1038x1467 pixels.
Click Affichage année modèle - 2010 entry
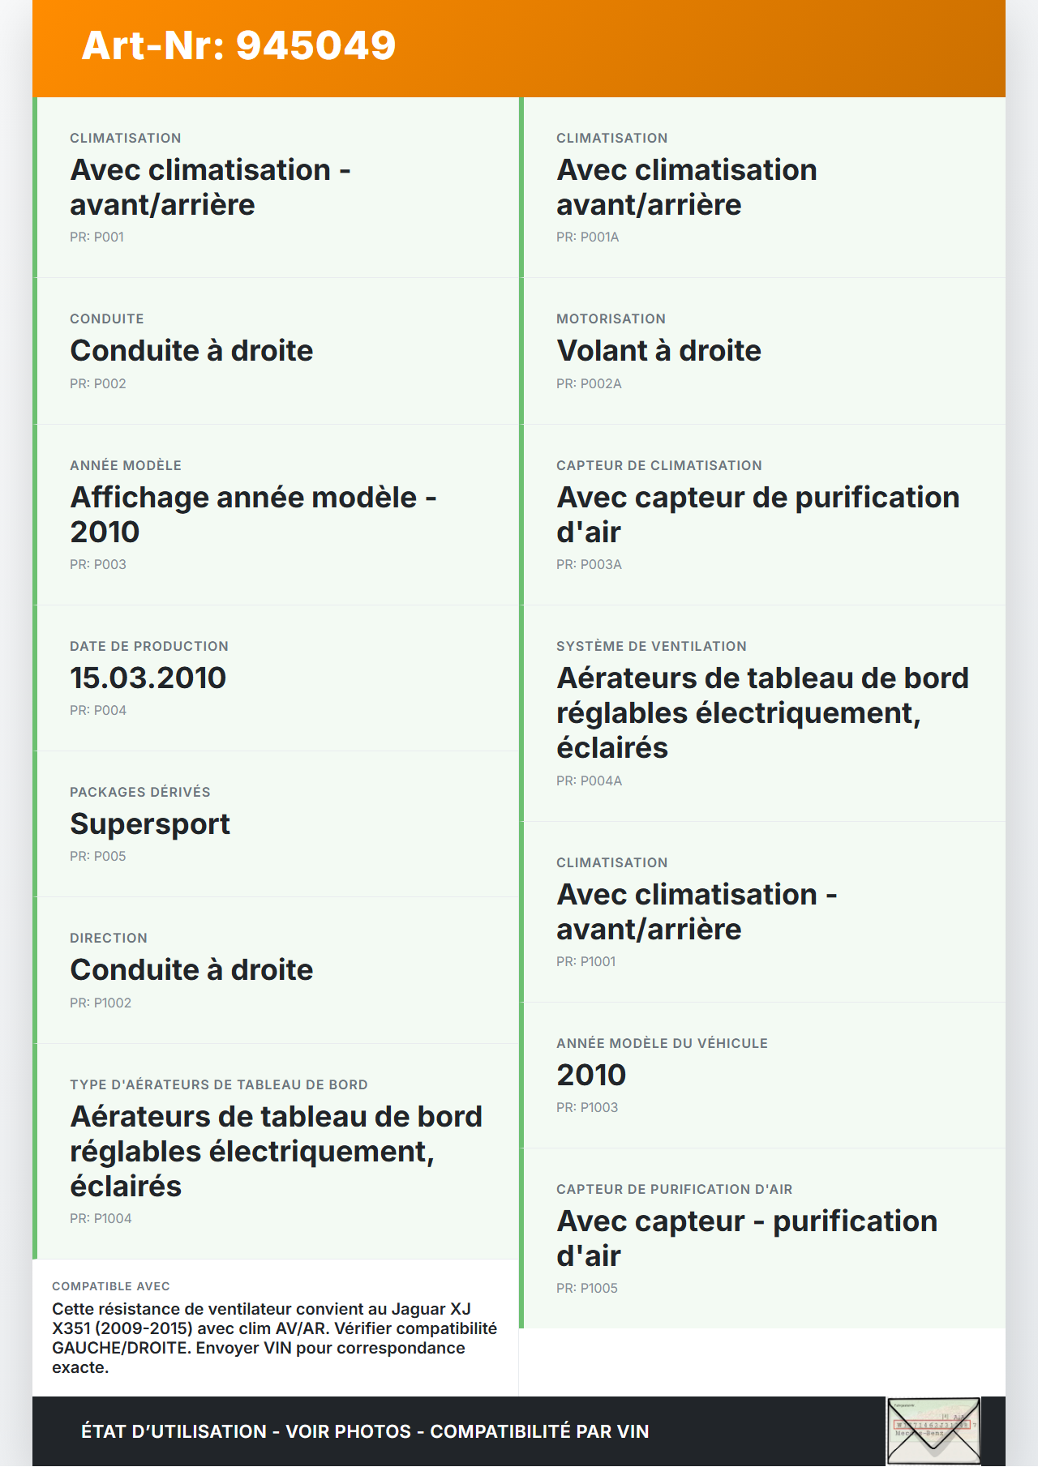click(x=276, y=515)
